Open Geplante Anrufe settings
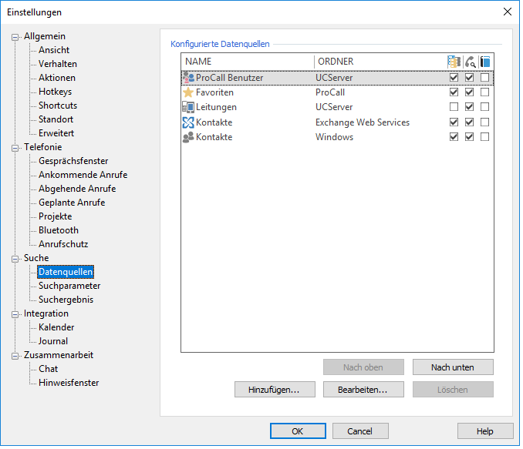Image resolution: width=523 pixels, height=449 pixels. click(72, 203)
